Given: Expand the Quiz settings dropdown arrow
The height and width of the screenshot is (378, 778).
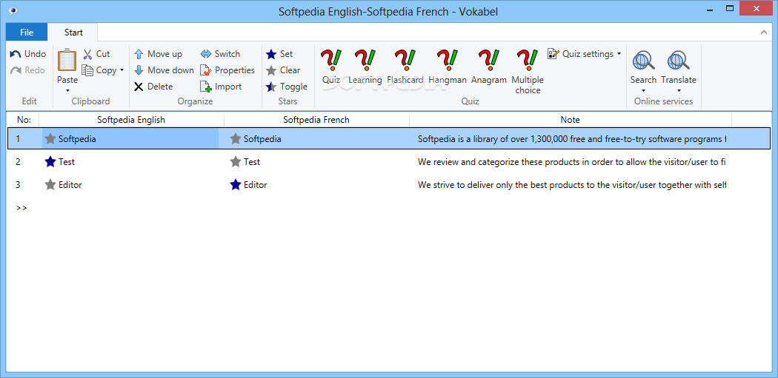Looking at the screenshot, I should tap(619, 54).
